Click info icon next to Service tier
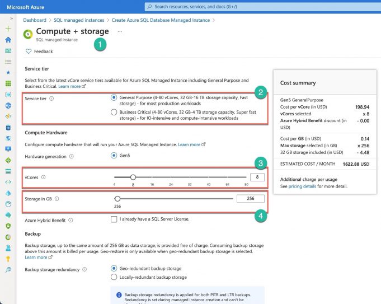The width and height of the screenshot is (381, 304). tap(51, 99)
